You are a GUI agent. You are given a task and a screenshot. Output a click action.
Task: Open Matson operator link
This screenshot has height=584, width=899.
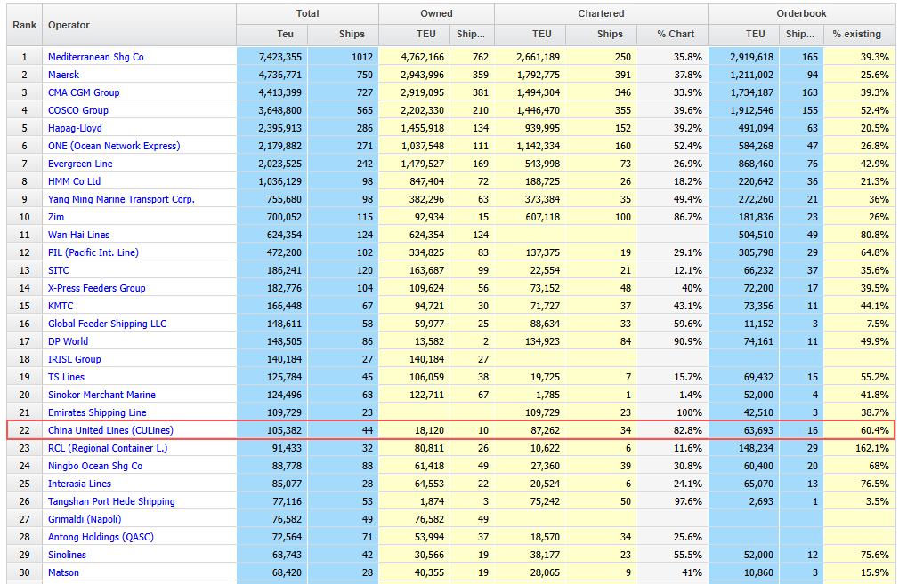63,572
